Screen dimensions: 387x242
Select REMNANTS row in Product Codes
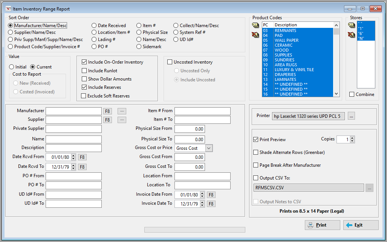pyautogui.click(x=297, y=30)
